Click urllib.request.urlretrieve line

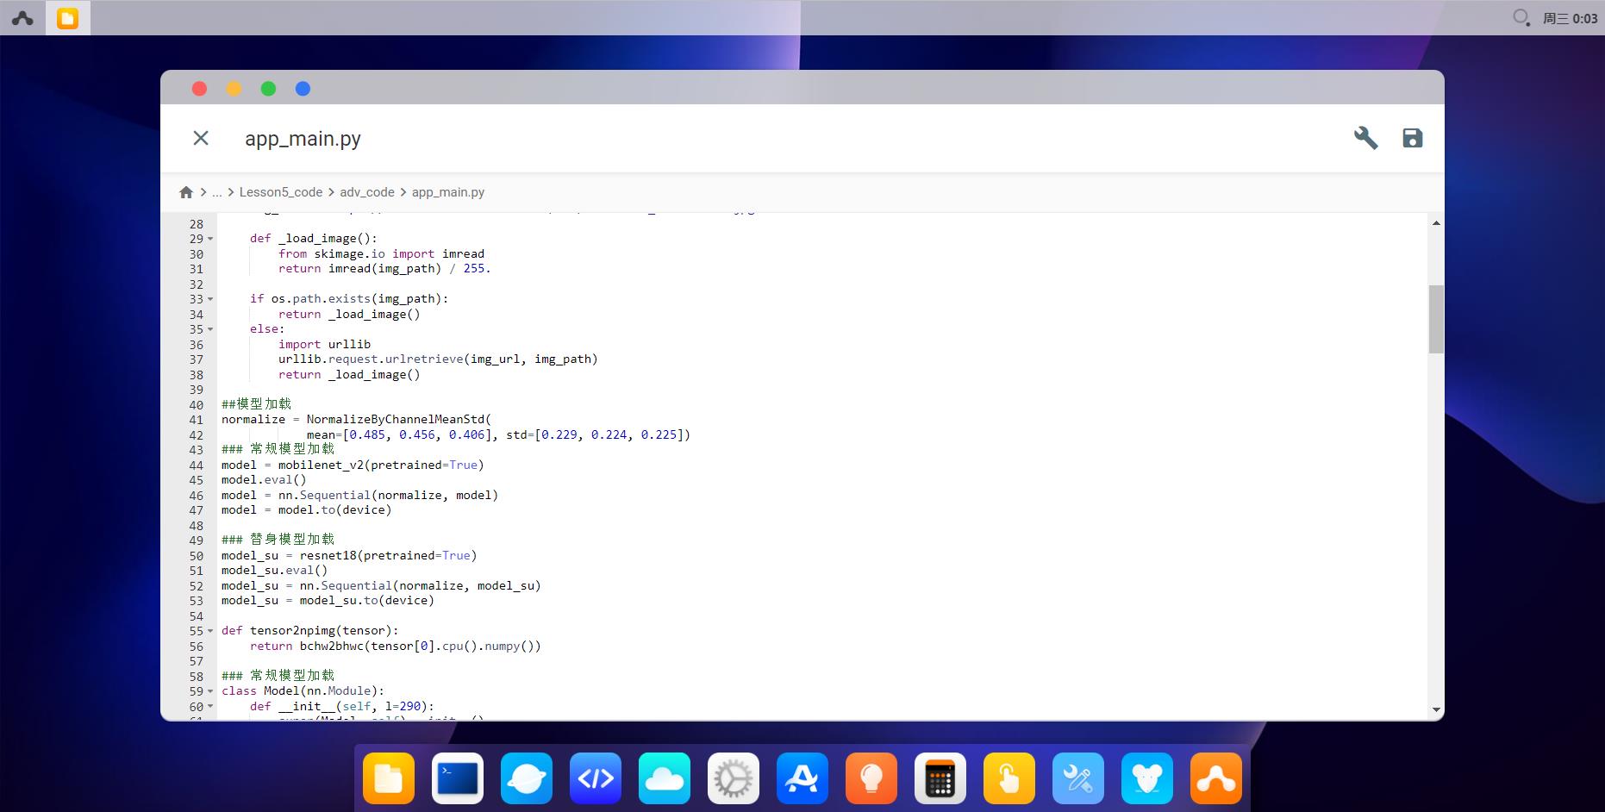pos(438,359)
